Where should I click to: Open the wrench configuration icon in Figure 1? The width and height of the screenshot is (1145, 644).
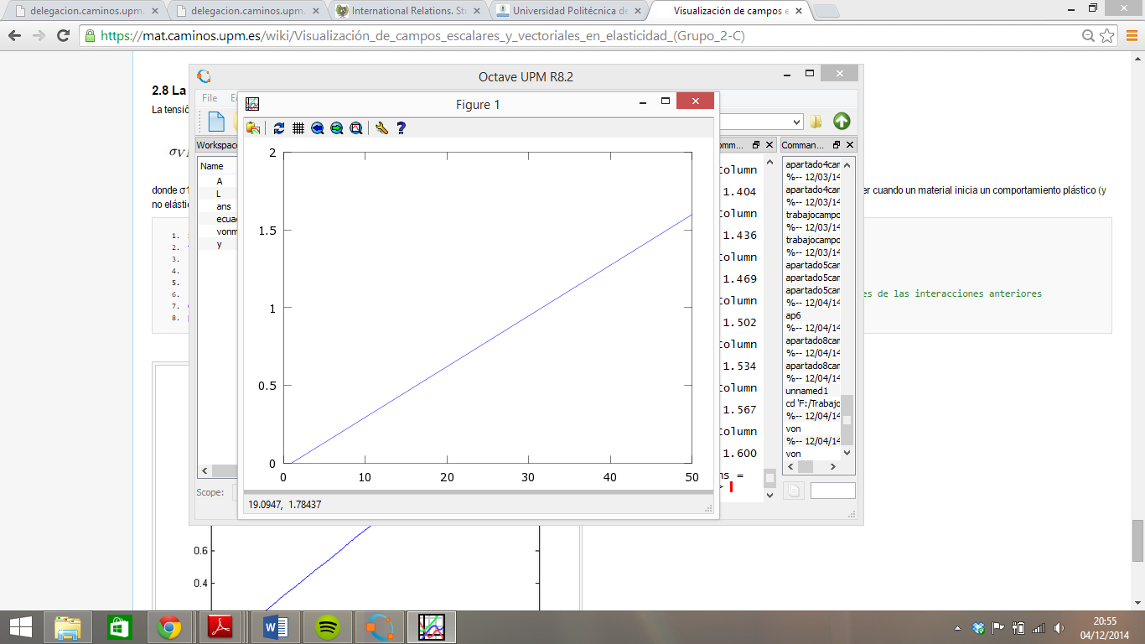[381, 128]
